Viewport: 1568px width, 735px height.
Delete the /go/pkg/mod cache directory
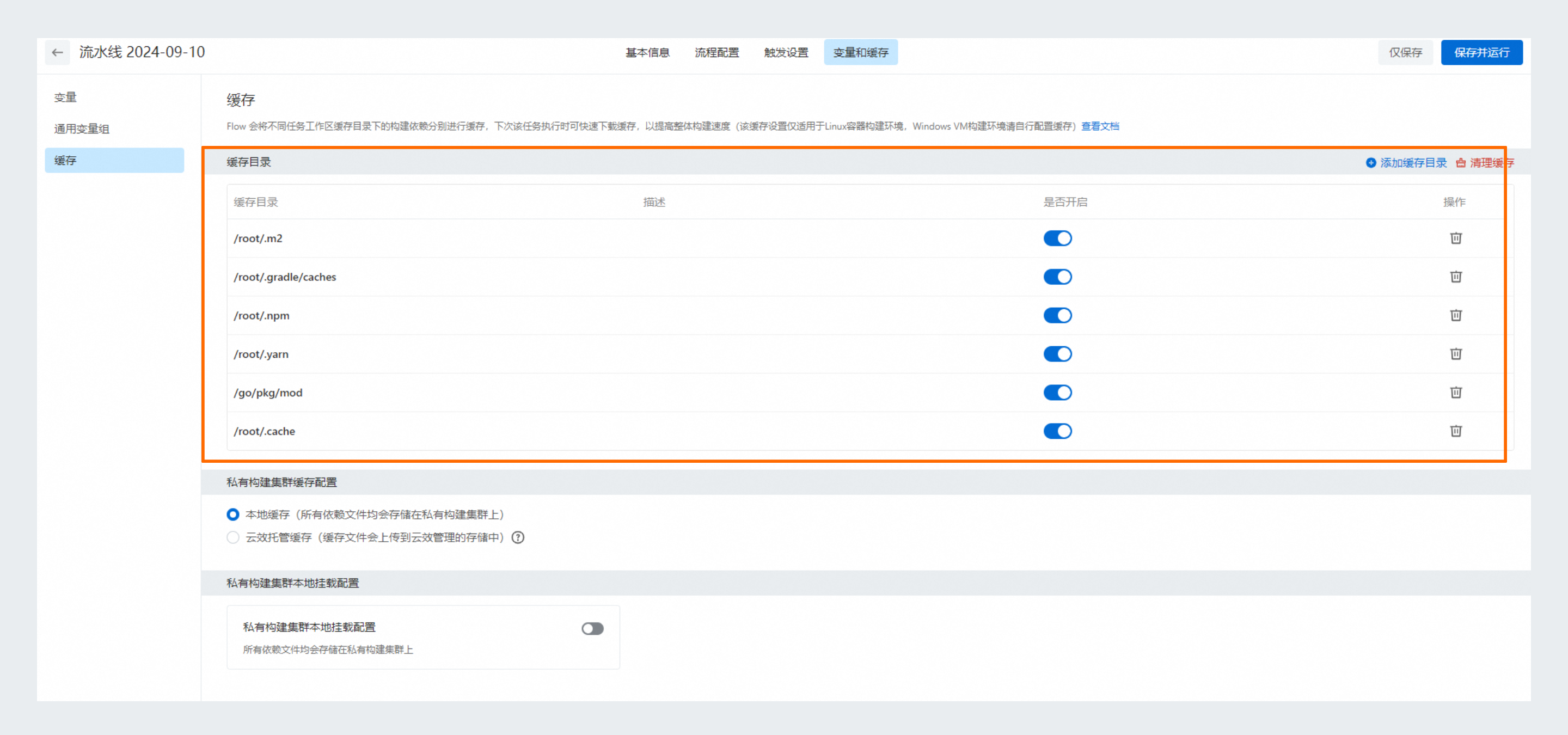tap(1455, 393)
